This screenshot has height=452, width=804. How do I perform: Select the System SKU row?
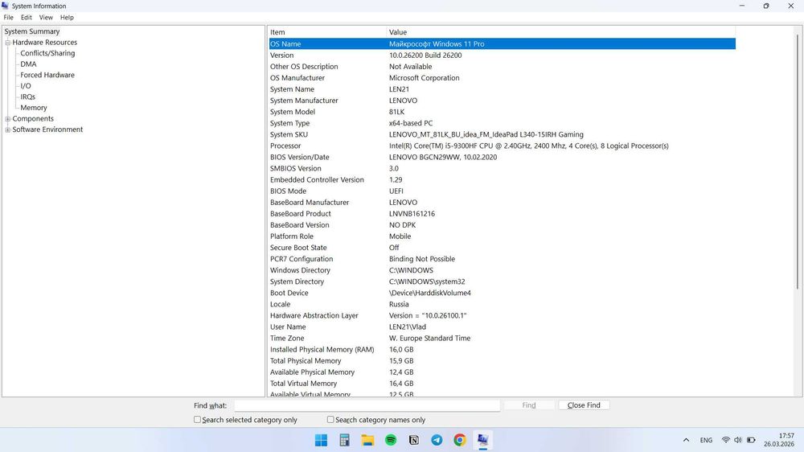click(503, 134)
